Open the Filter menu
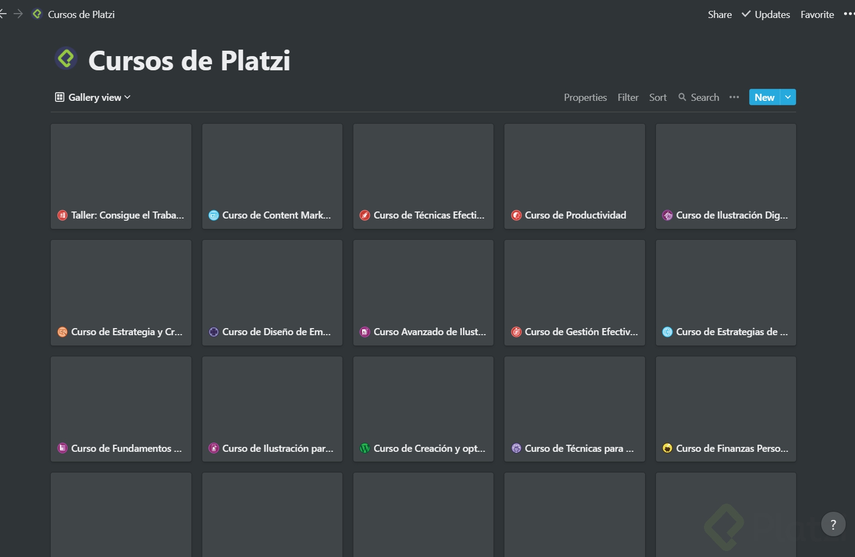The height and width of the screenshot is (557, 855). [628, 98]
